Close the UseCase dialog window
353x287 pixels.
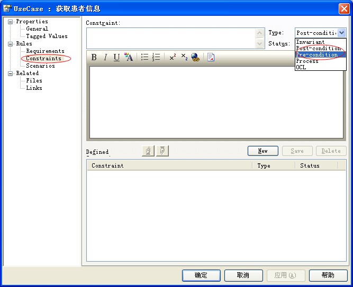[344, 9]
